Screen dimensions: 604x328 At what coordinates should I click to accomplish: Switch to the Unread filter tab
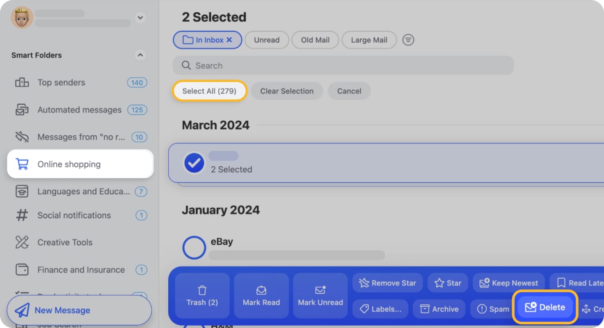click(266, 39)
